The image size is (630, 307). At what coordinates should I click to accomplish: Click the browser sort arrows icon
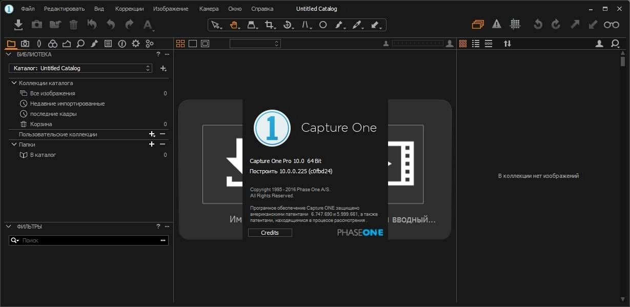[x=507, y=44]
